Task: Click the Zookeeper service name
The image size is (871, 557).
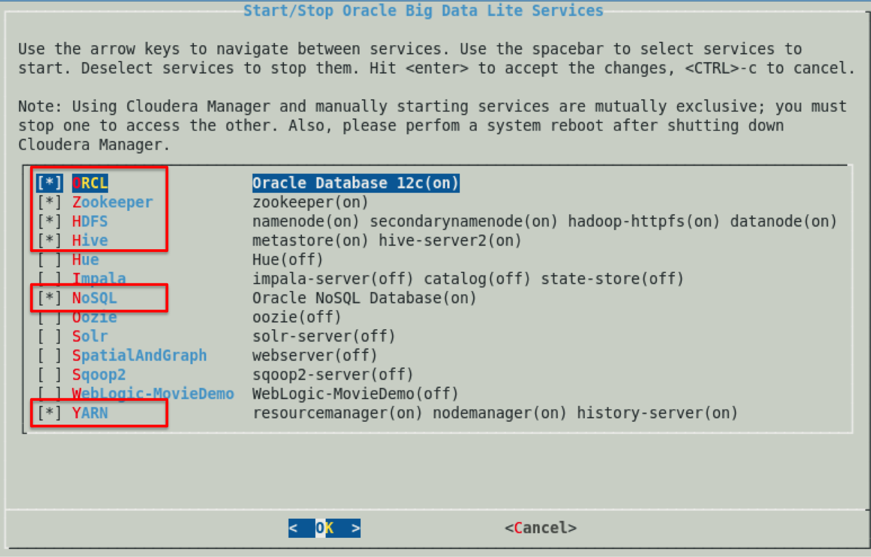Action: click(112, 202)
